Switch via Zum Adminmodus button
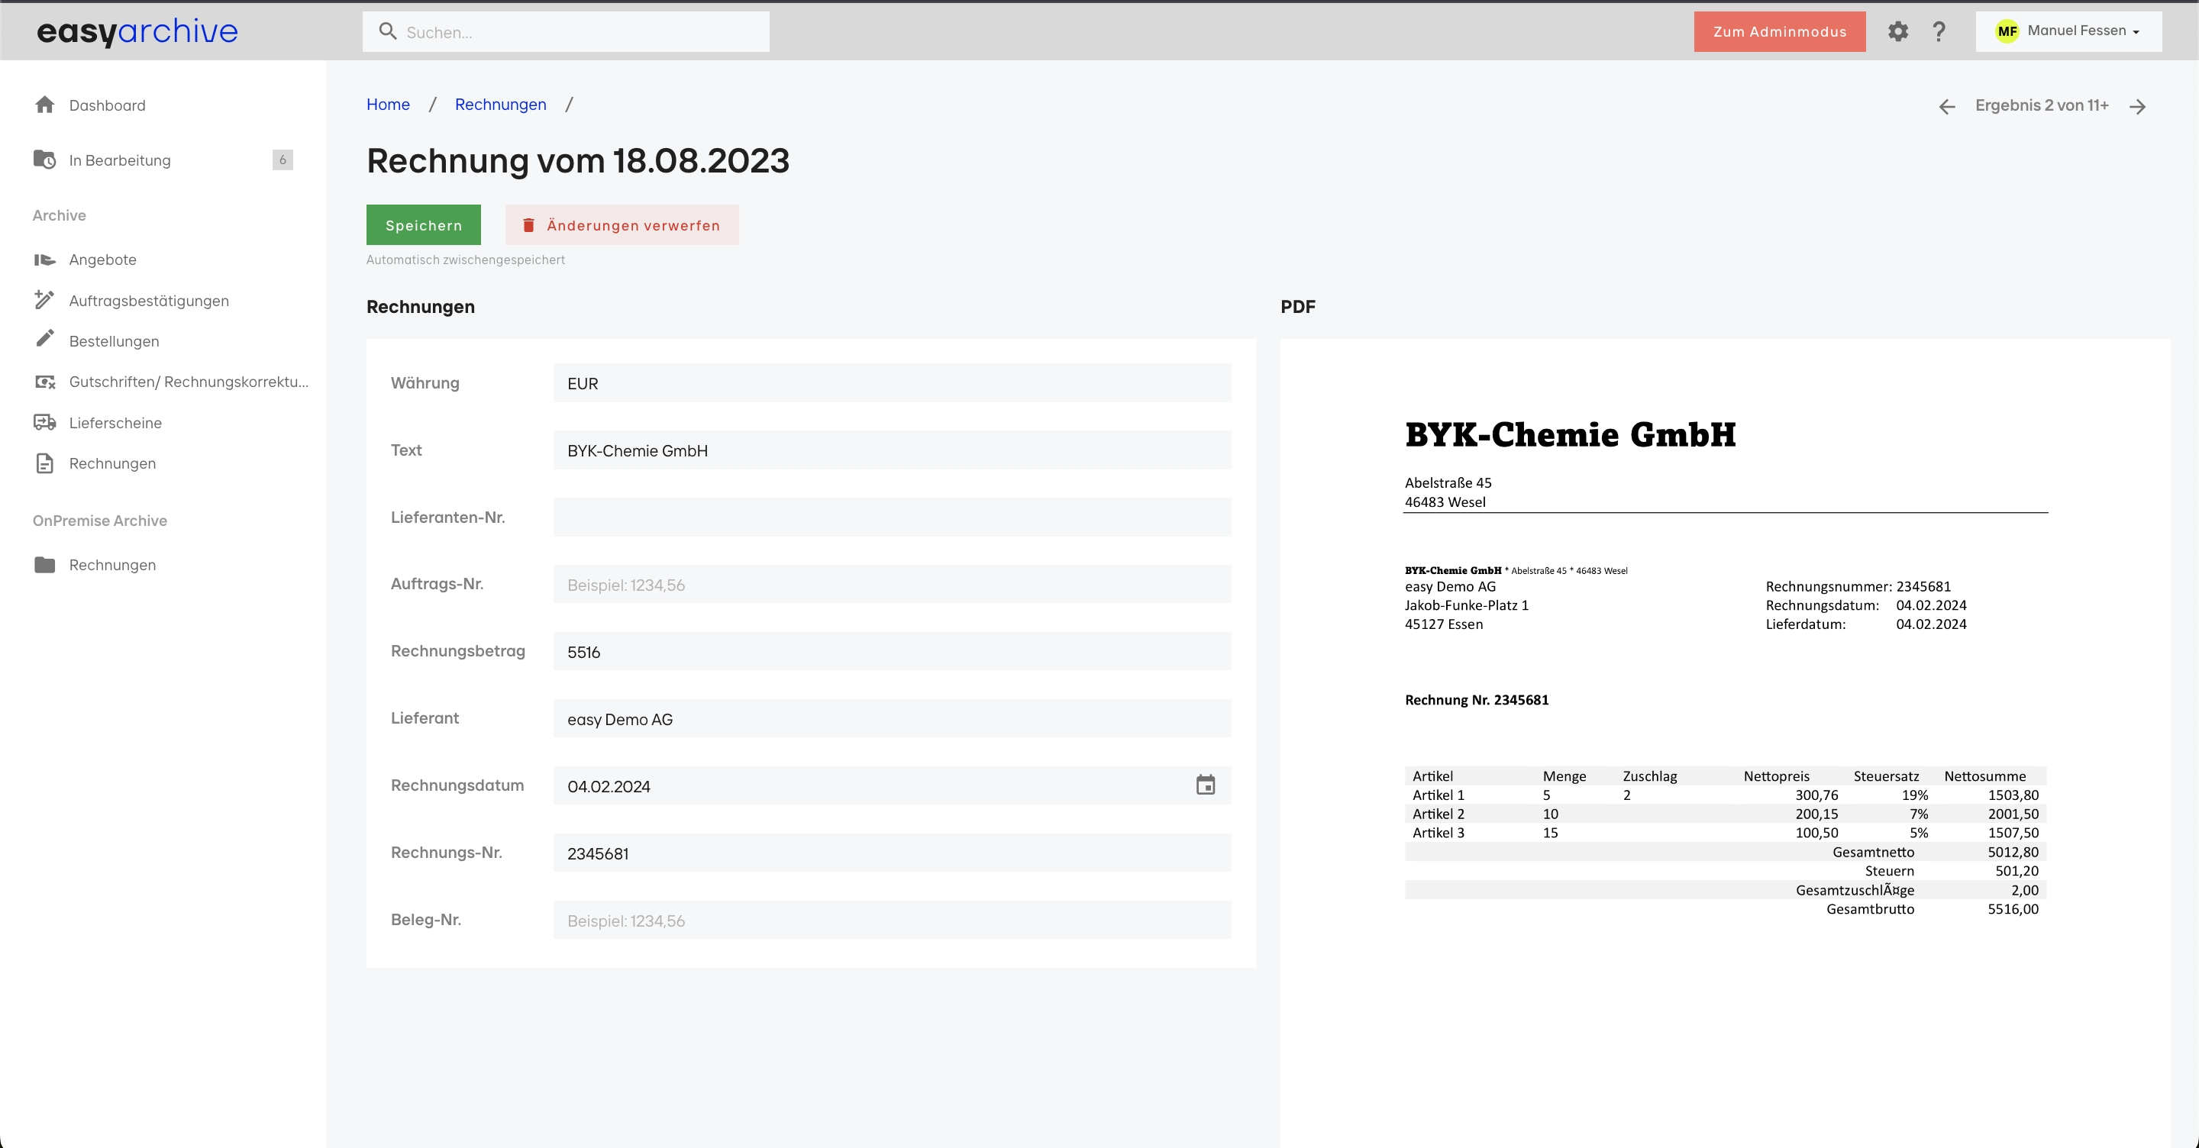Screen dimensions: 2199x1148 point(1779,31)
